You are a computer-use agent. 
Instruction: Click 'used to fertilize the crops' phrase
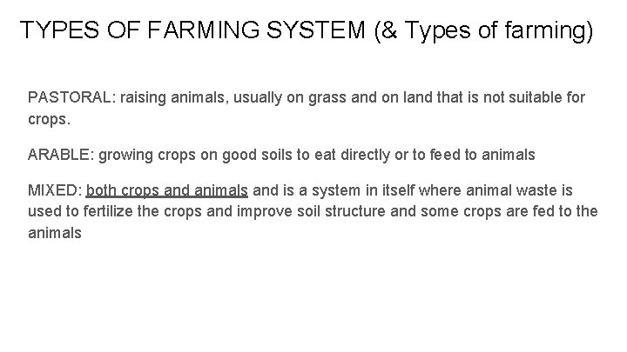tap(116, 211)
